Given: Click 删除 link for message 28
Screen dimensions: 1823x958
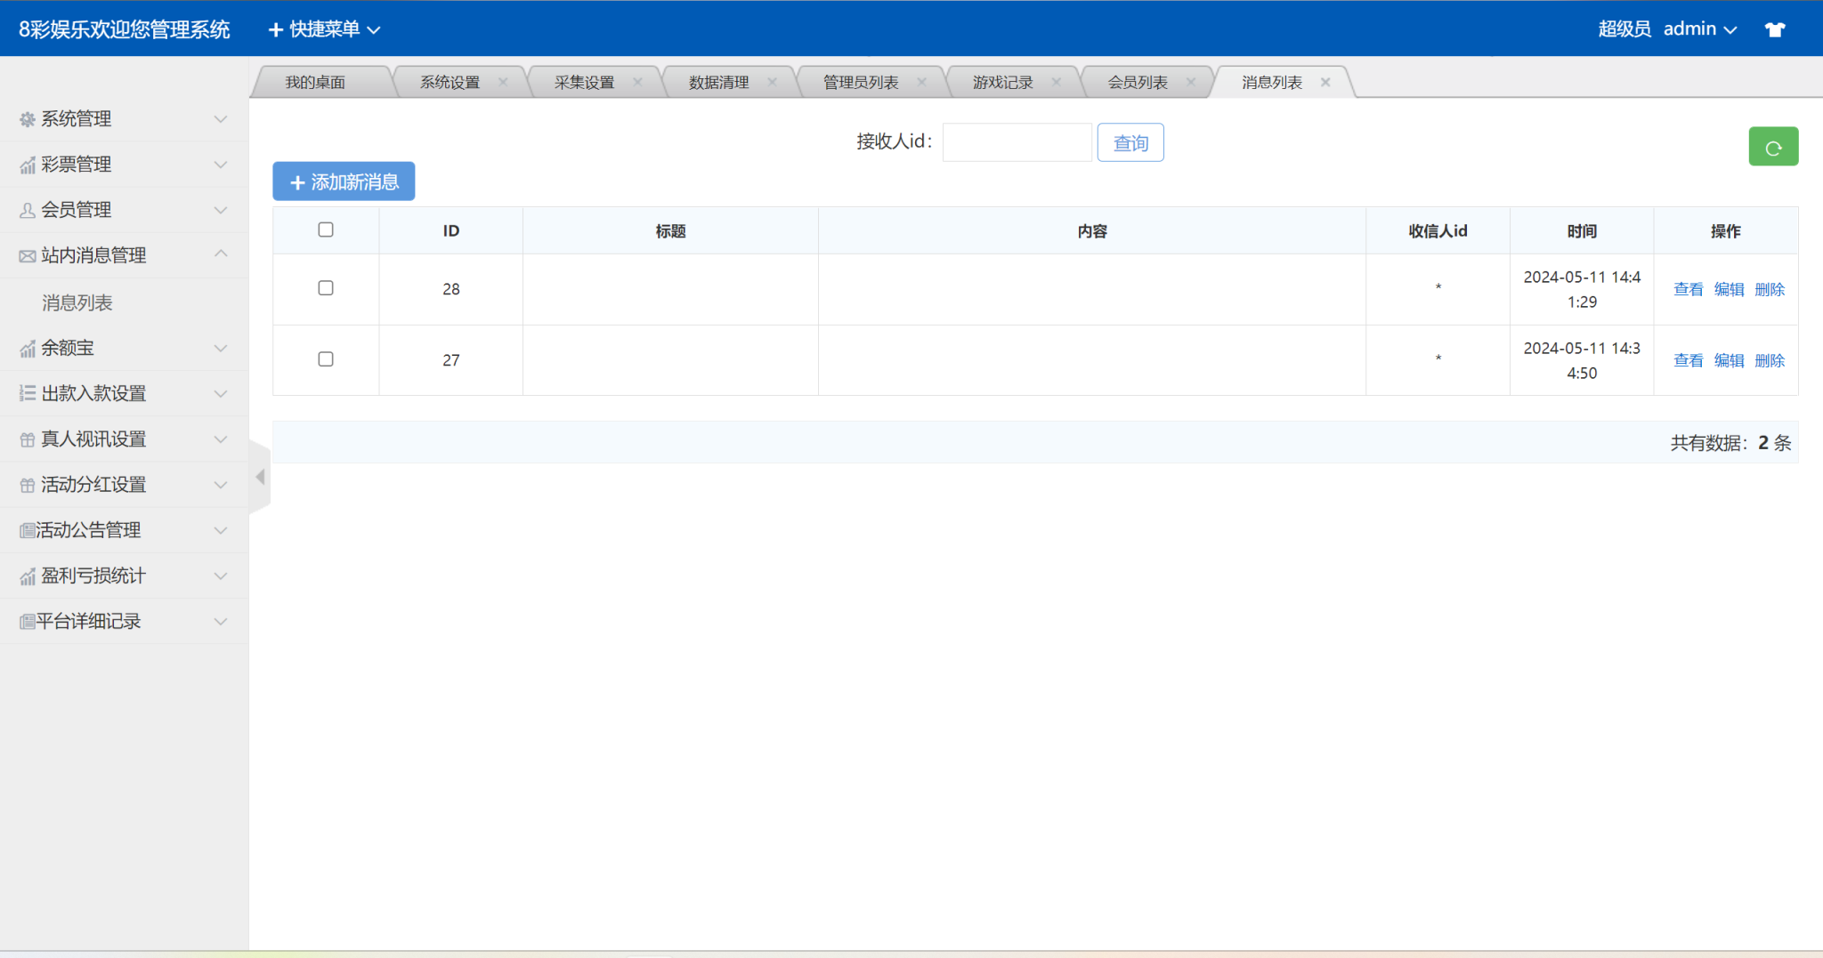Looking at the screenshot, I should coord(1769,289).
